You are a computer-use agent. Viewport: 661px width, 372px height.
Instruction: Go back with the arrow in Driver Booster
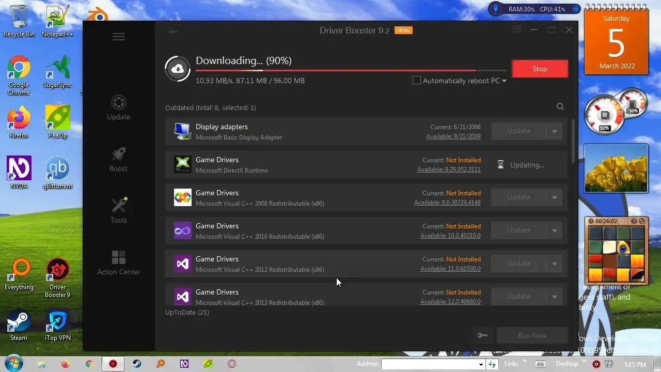tap(174, 32)
